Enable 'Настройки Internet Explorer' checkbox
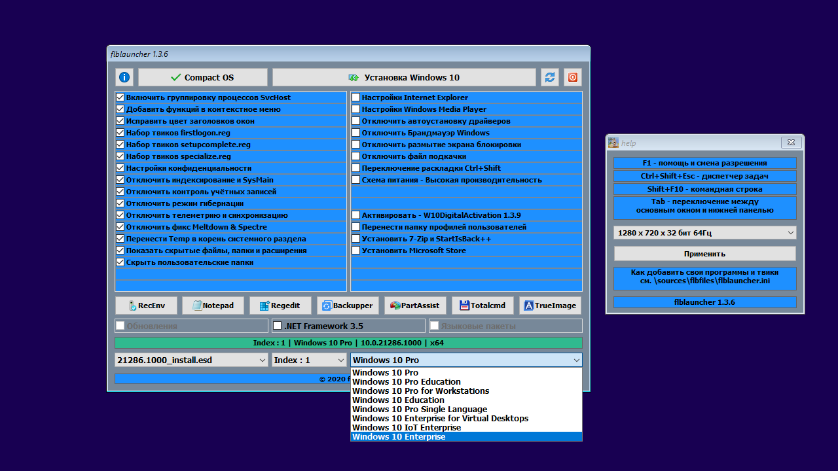Screen dimensions: 838x471 click(x=356, y=97)
